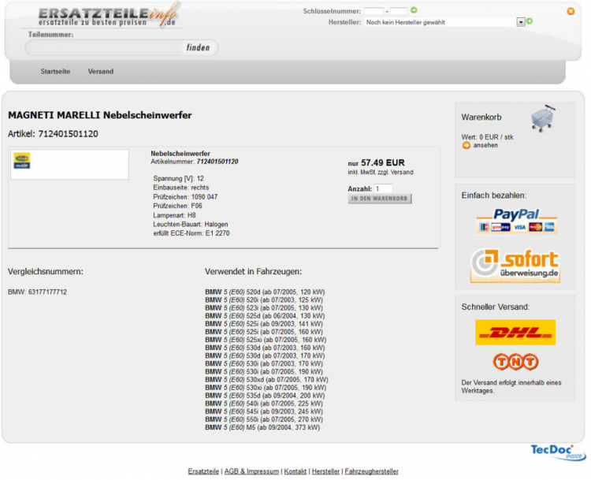Viewport: 591px width, 480px height.
Task: Open the Ersatzteile footer link
Action: (x=203, y=471)
